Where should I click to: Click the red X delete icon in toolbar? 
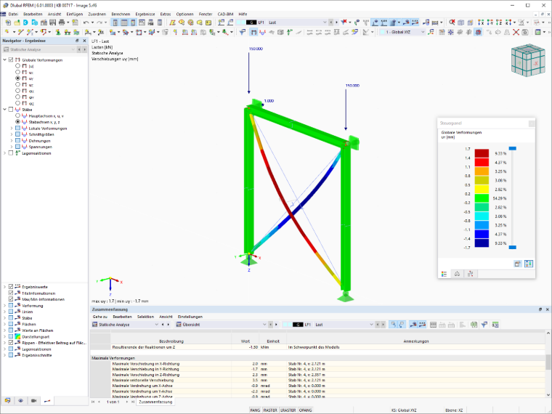click(x=516, y=32)
